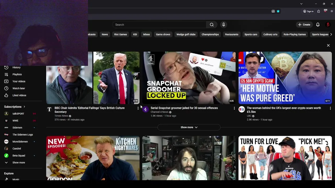Select Role-Playing Games chip
This screenshot has width=335, height=188.
pyautogui.click(x=295, y=34)
